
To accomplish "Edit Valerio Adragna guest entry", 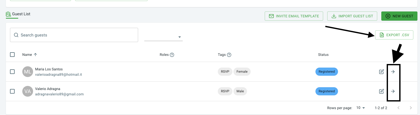I will pyautogui.click(x=381, y=91).
